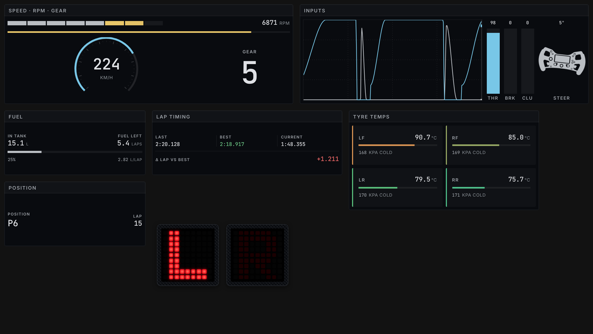Click the best lap time 2:18.917
Screen dimensions: 593x334
(232, 144)
